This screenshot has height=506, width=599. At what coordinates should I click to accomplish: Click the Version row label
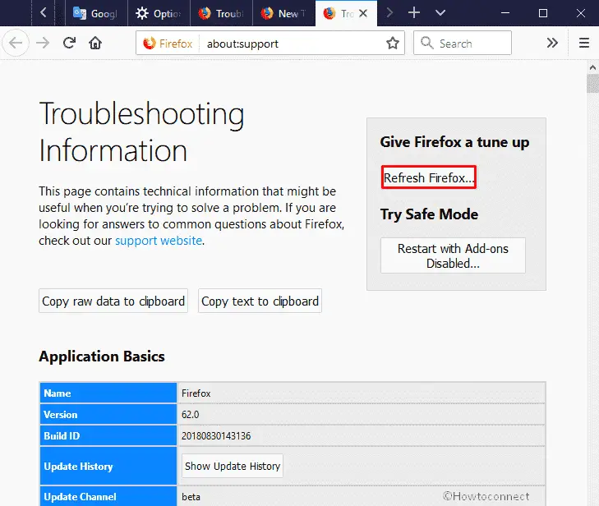[108, 414]
